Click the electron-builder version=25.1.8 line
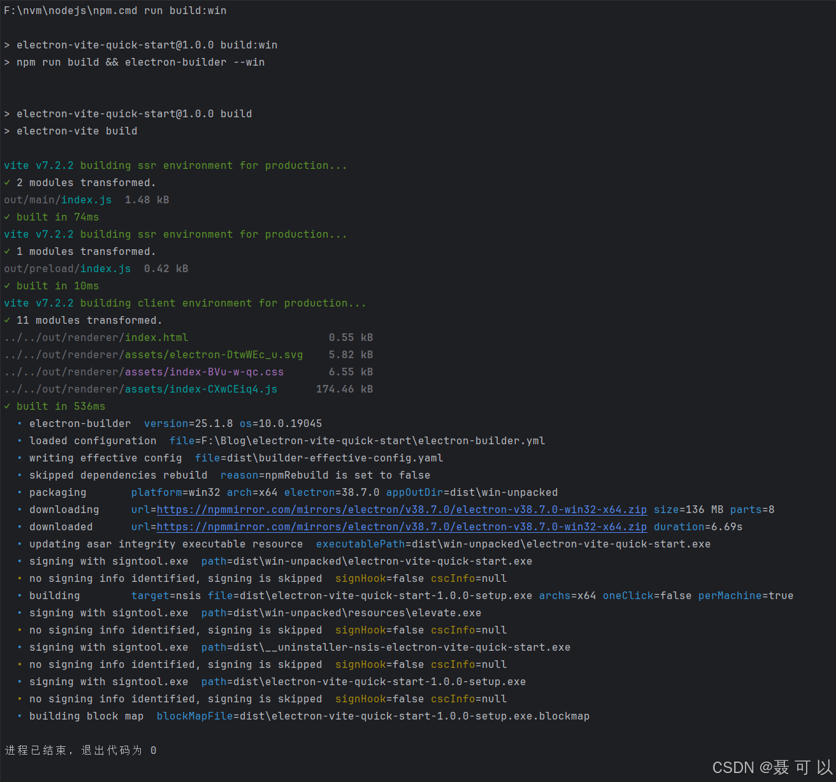 point(169,424)
